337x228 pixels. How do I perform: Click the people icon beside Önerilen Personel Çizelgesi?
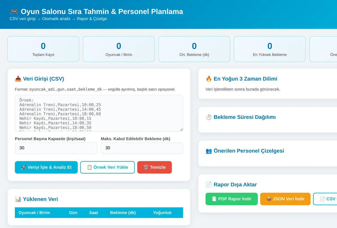pos(209,151)
